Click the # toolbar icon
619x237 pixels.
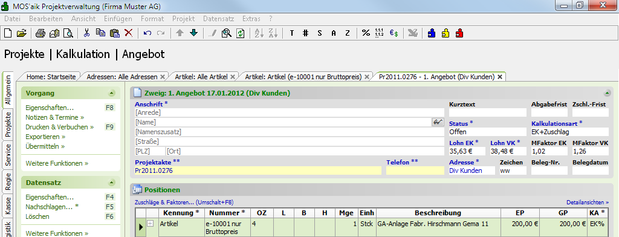[x=305, y=33]
